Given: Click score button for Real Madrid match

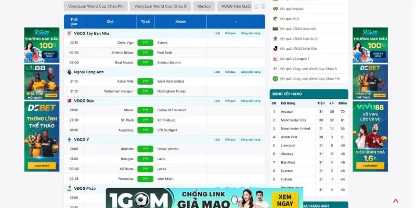Looking at the screenshot, I should point(146,62).
